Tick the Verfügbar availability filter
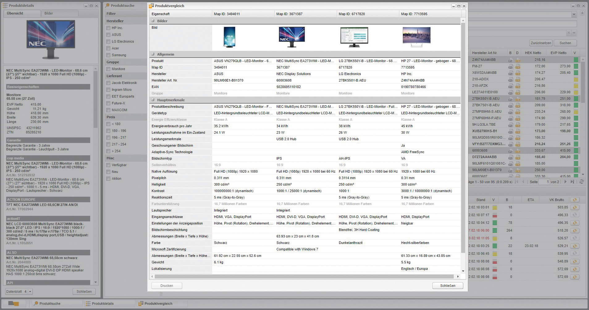 [x=108, y=165]
